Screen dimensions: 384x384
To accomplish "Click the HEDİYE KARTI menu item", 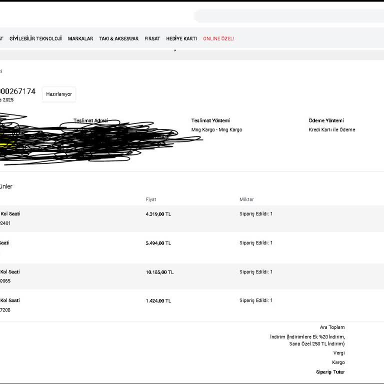I will click(181, 38).
